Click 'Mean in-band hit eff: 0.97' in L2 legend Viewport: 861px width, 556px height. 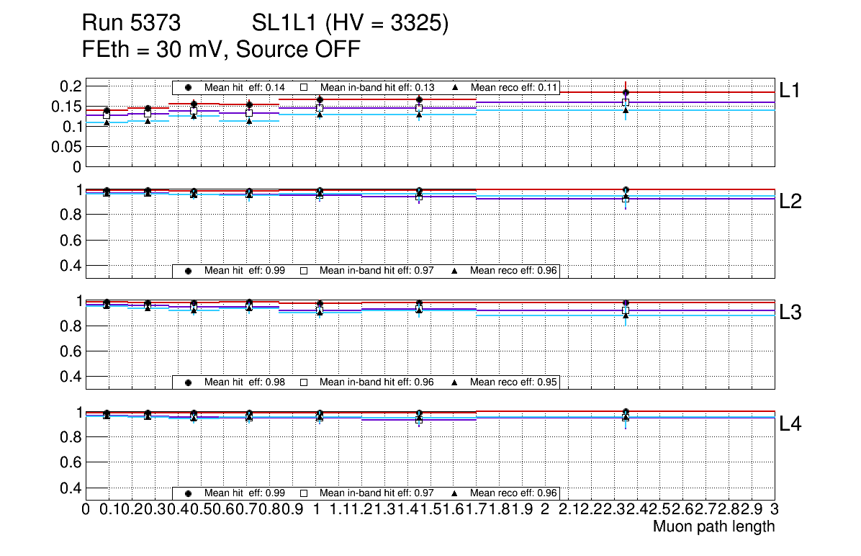pos(377,271)
